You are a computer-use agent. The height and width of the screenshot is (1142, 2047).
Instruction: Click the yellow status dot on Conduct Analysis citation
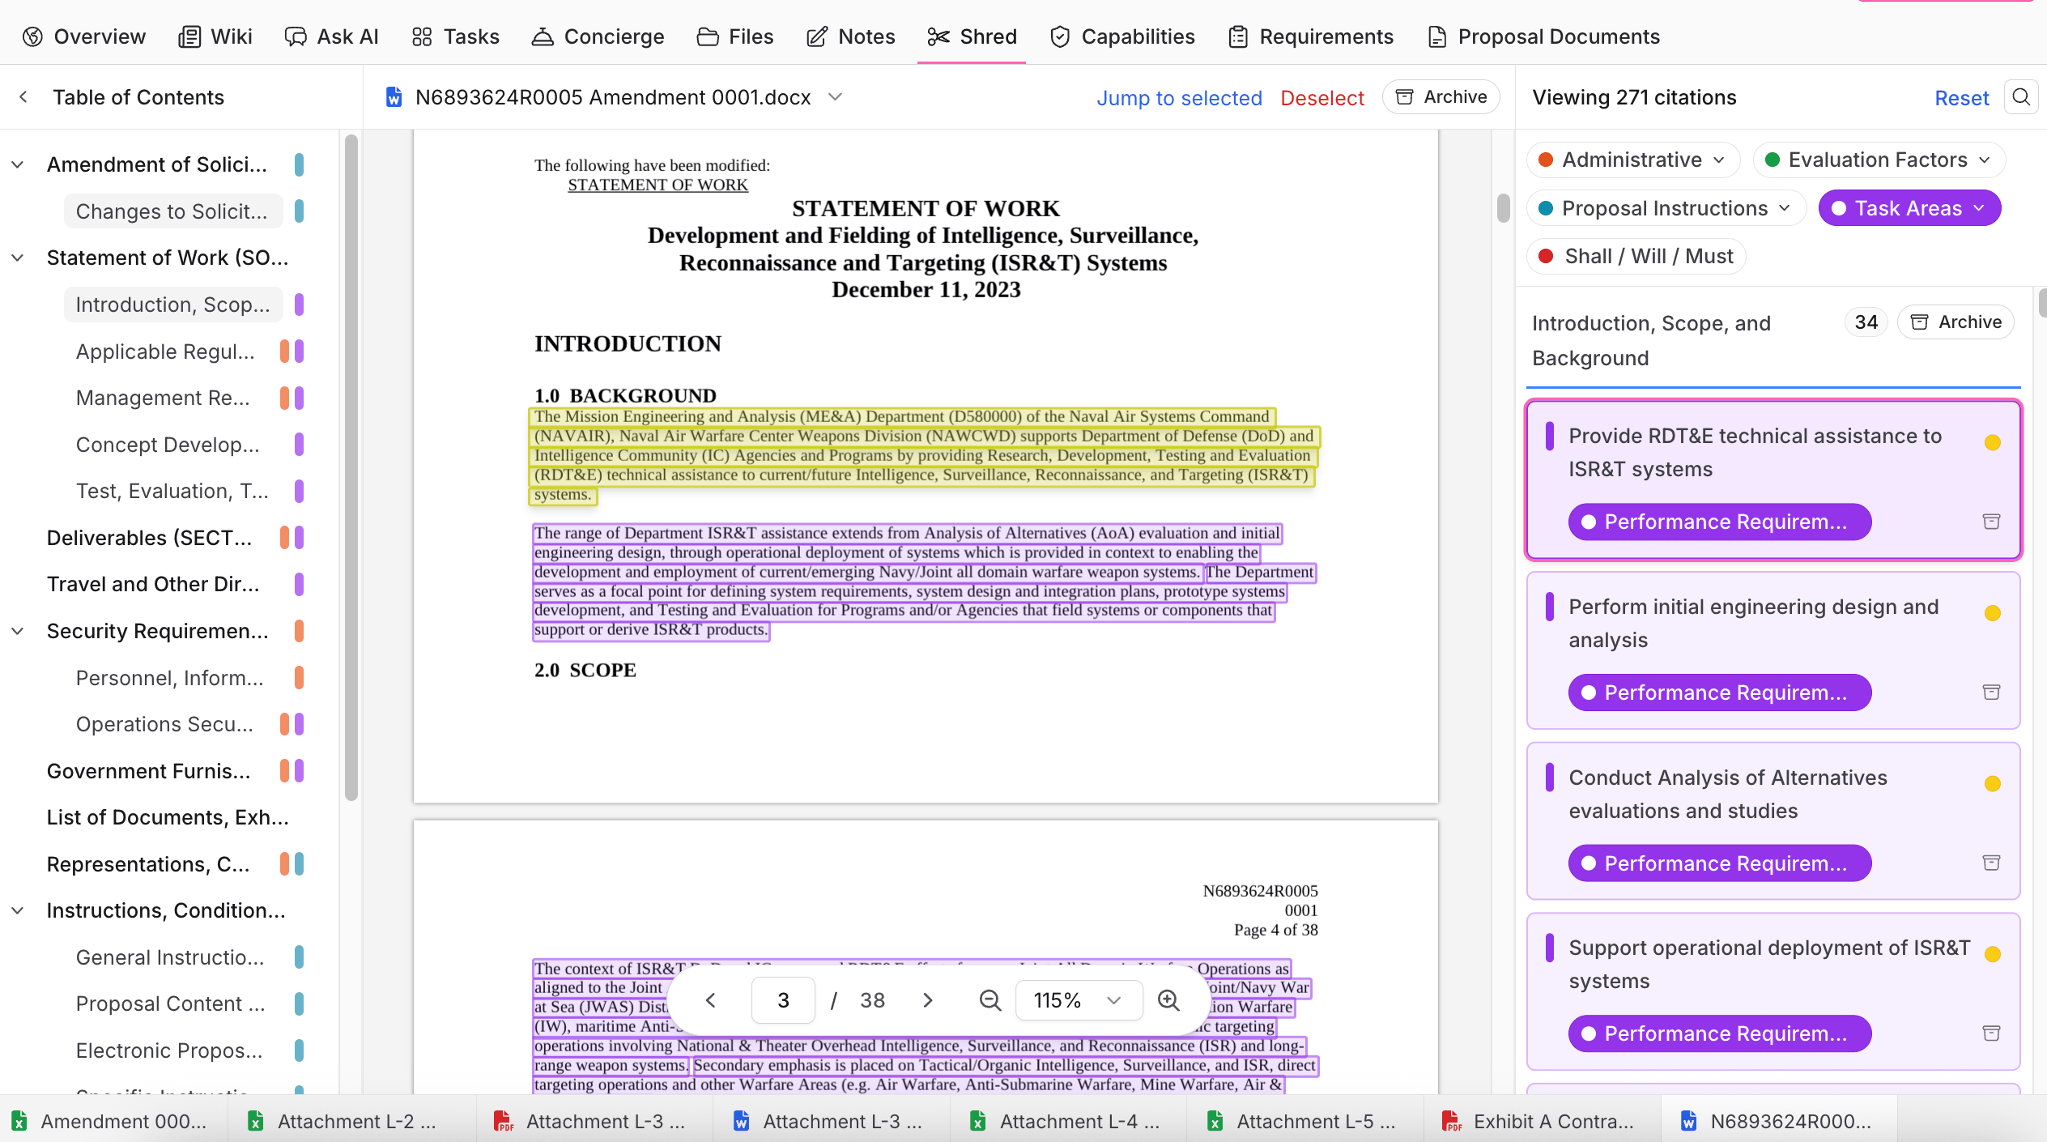(1993, 784)
